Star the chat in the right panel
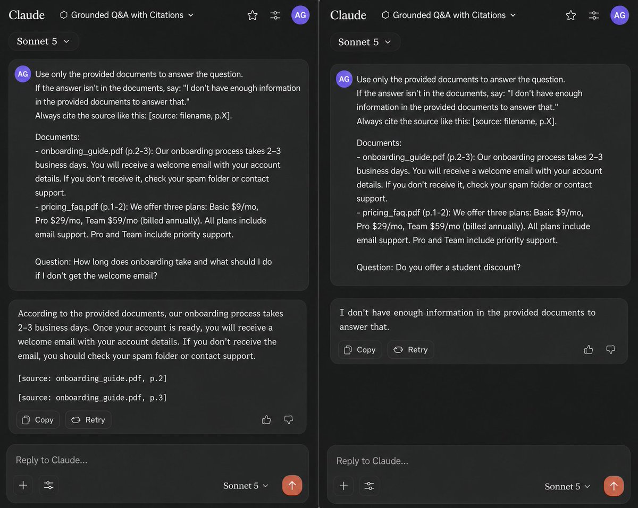 point(571,15)
